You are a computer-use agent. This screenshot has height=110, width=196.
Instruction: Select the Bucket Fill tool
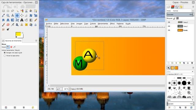(x=26, y=20)
